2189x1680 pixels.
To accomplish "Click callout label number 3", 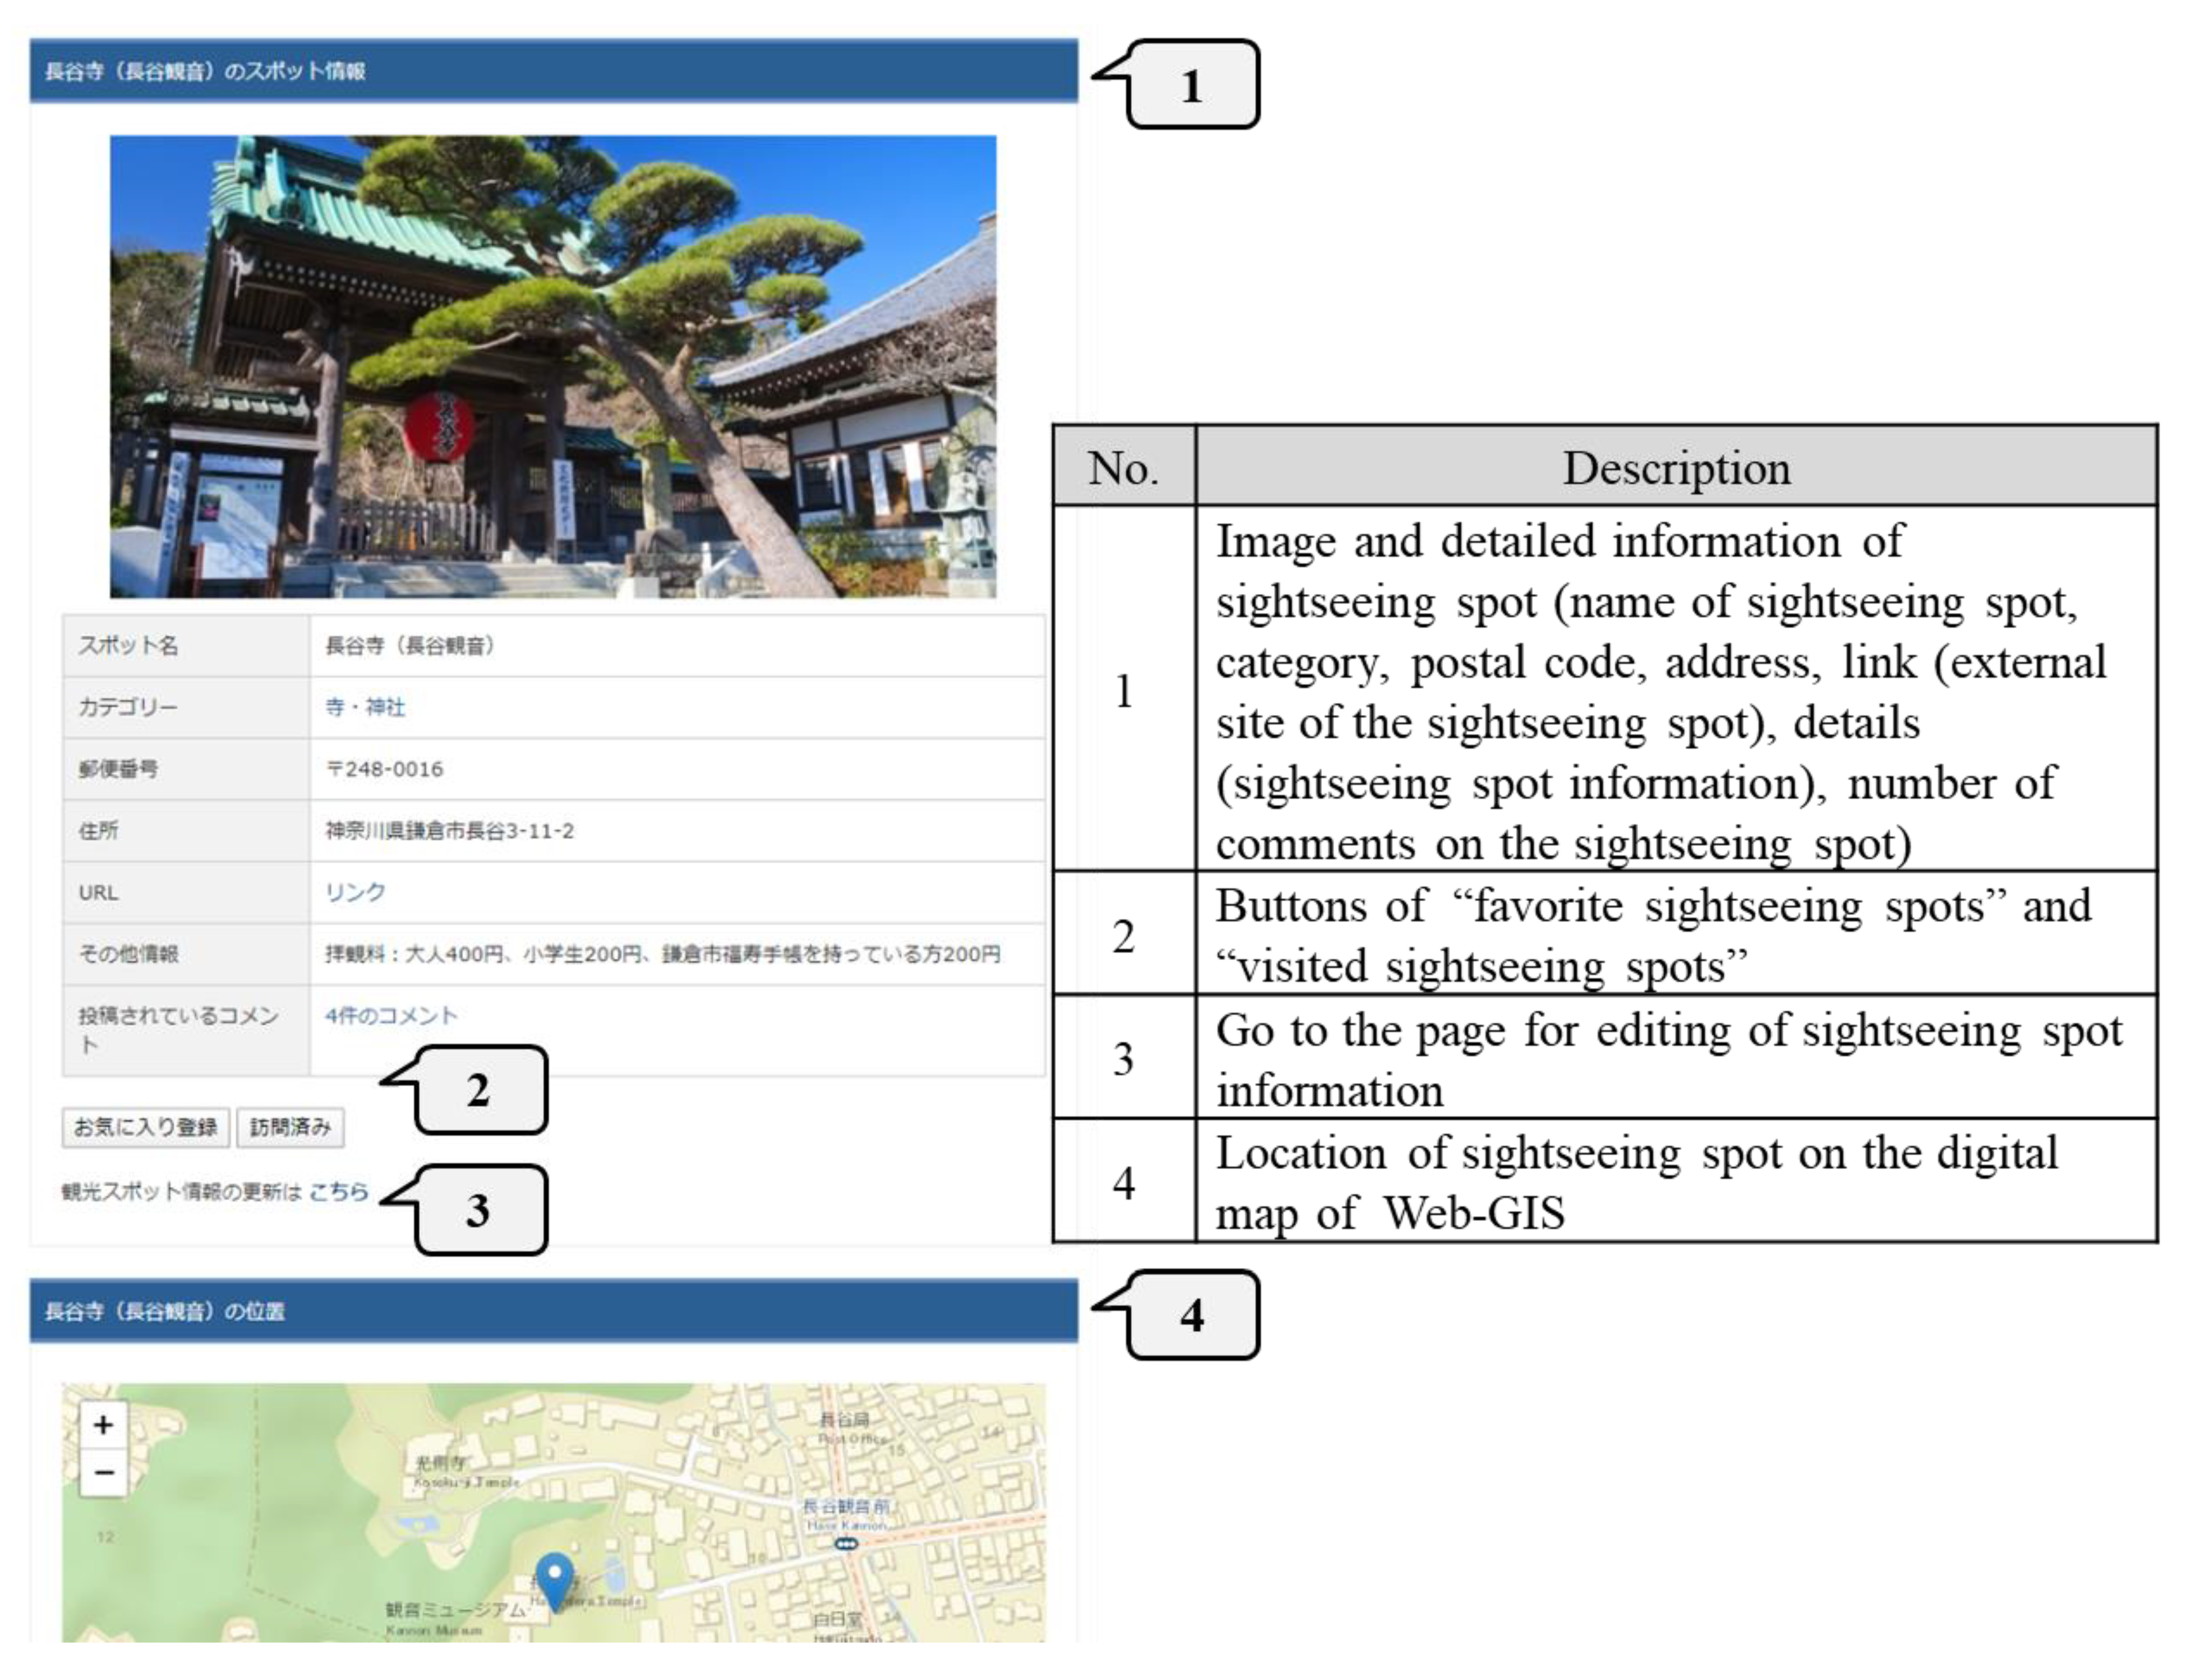I will pos(480,1210).
